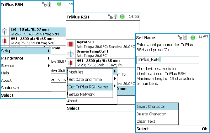Confirm the name with Ok
The width and height of the screenshot is (210, 133).
(204, 129)
